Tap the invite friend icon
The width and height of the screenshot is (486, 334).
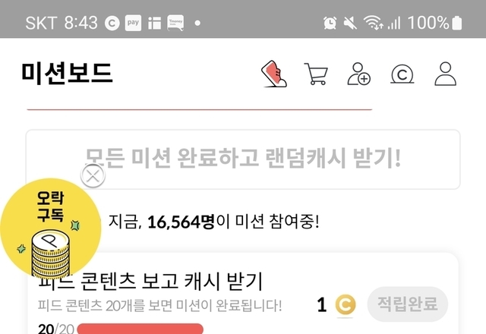(x=358, y=74)
